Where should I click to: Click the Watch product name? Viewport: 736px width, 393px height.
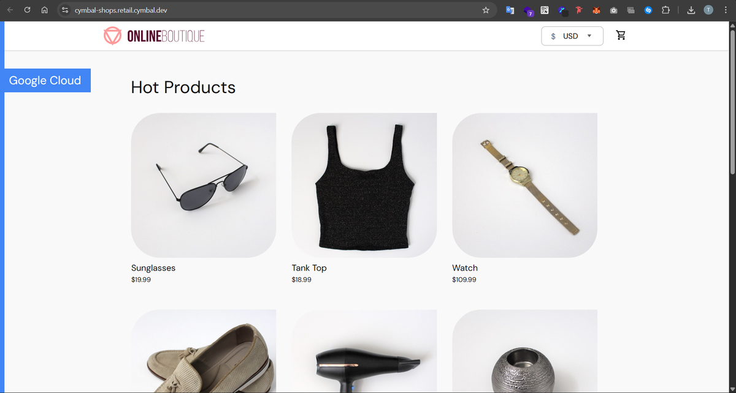(465, 268)
